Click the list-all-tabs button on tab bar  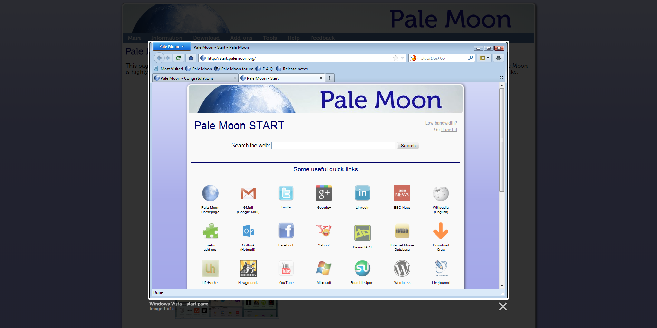coord(501,78)
